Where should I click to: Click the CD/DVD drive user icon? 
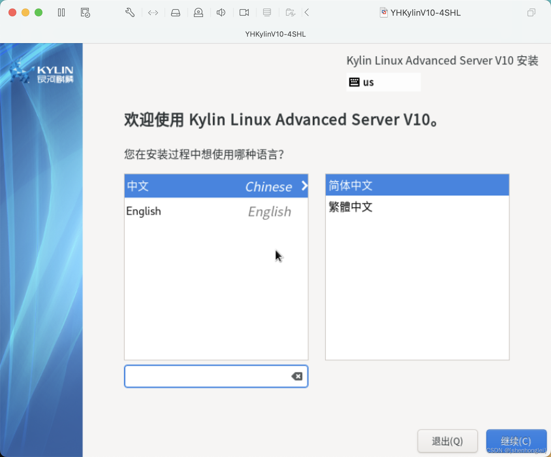198,13
